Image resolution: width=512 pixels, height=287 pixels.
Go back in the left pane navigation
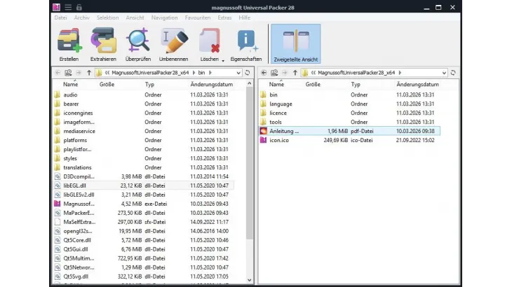pos(59,72)
